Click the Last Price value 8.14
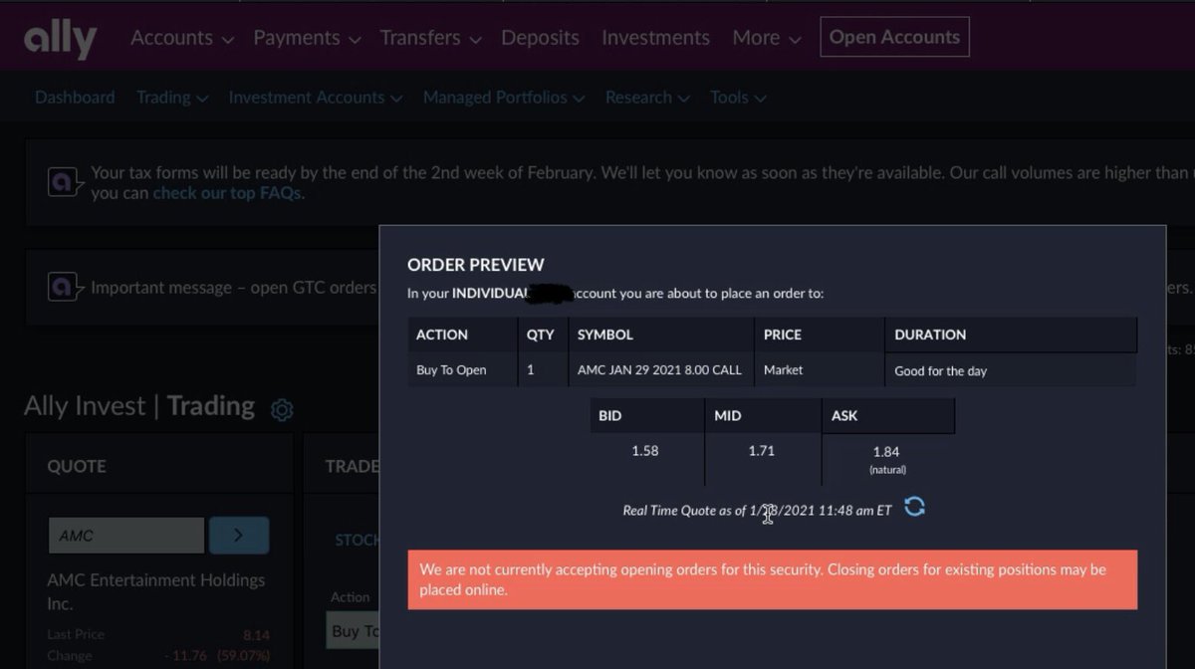1195x669 pixels. click(x=256, y=635)
